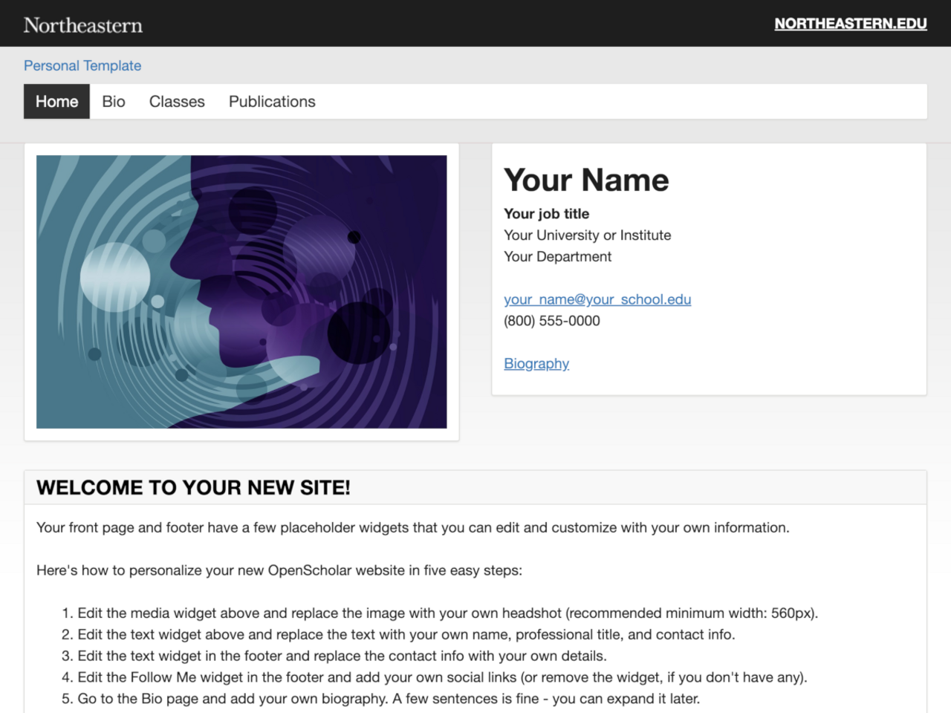
Task: Click the black header bar
Action: pos(475,23)
